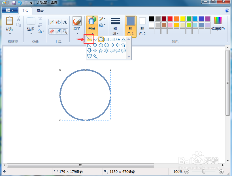Click the 编辑颜色 (Edit colors) button
The height and width of the screenshot is (176, 232).
tap(218, 24)
